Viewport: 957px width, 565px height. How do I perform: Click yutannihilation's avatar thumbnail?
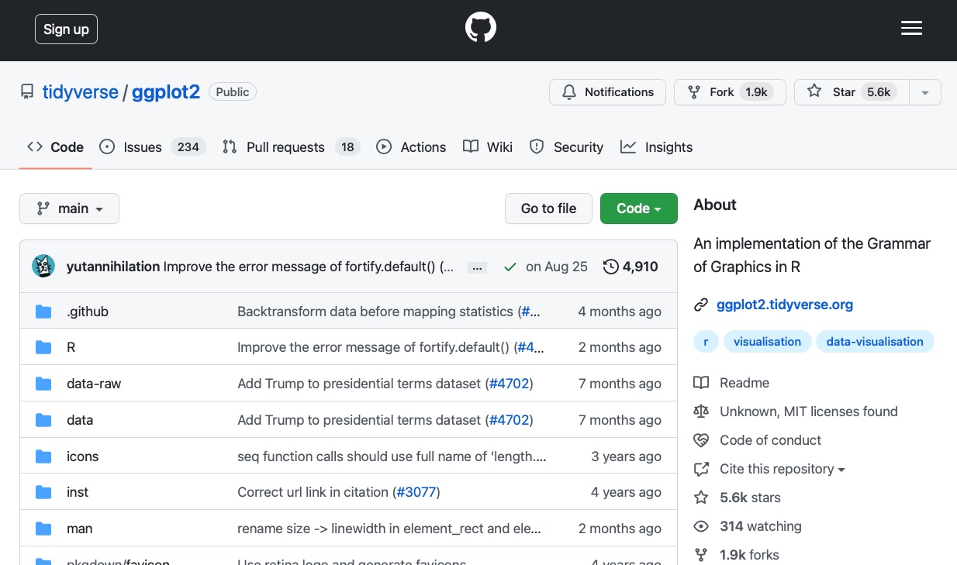coord(43,267)
